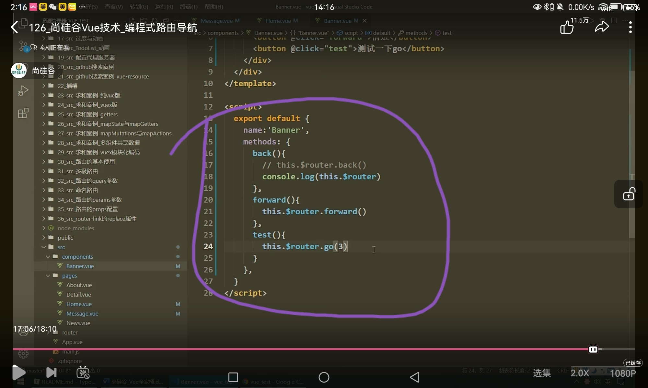Tap the Android recent apps square
648x388 pixels.
(233, 377)
